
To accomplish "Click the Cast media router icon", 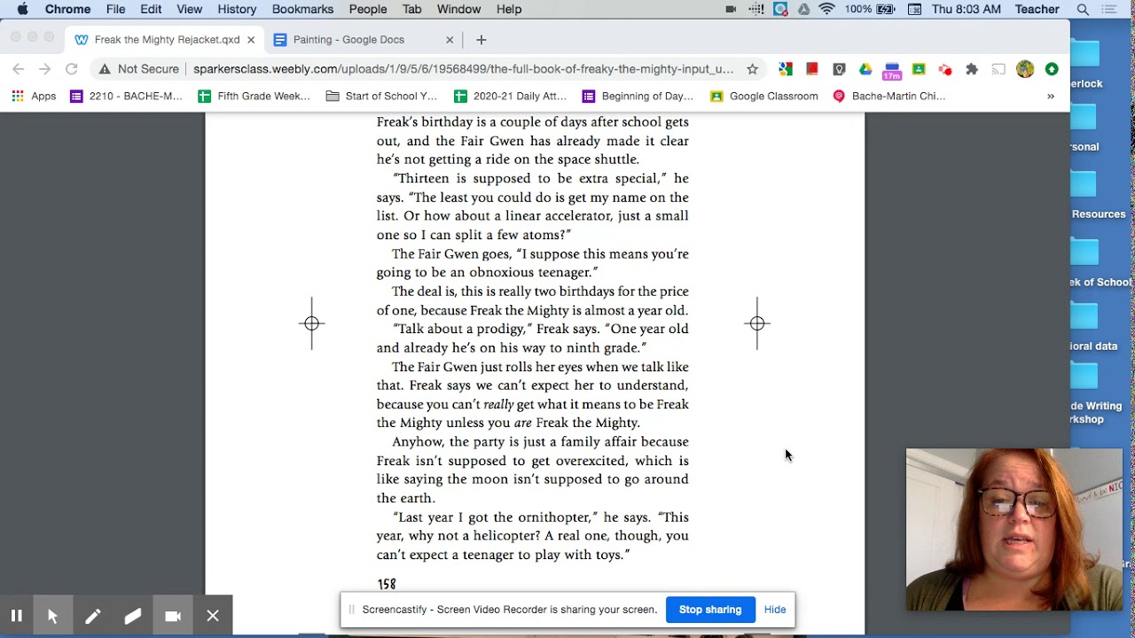I will (x=998, y=69).
